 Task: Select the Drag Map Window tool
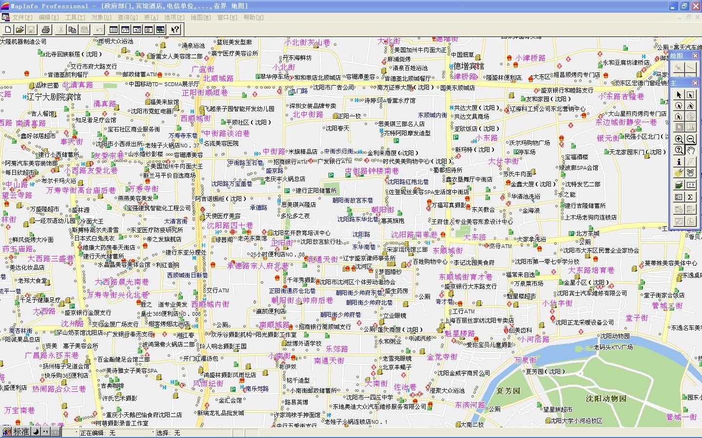point(691,173)
